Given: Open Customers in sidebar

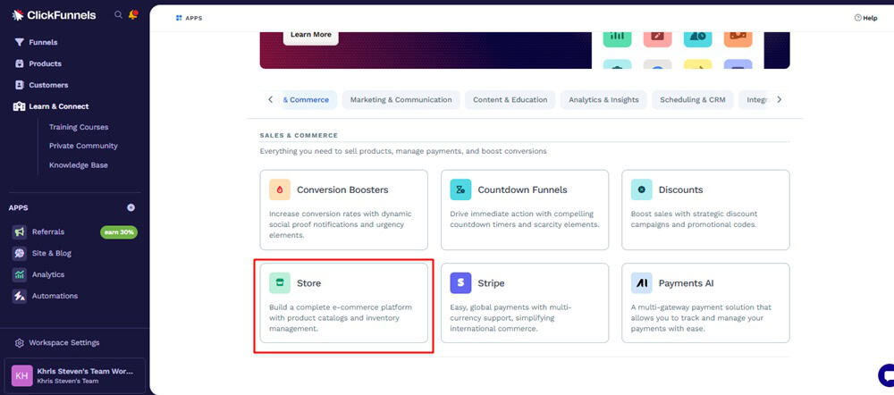Looking at the screenshot, I should coord(48,85).
